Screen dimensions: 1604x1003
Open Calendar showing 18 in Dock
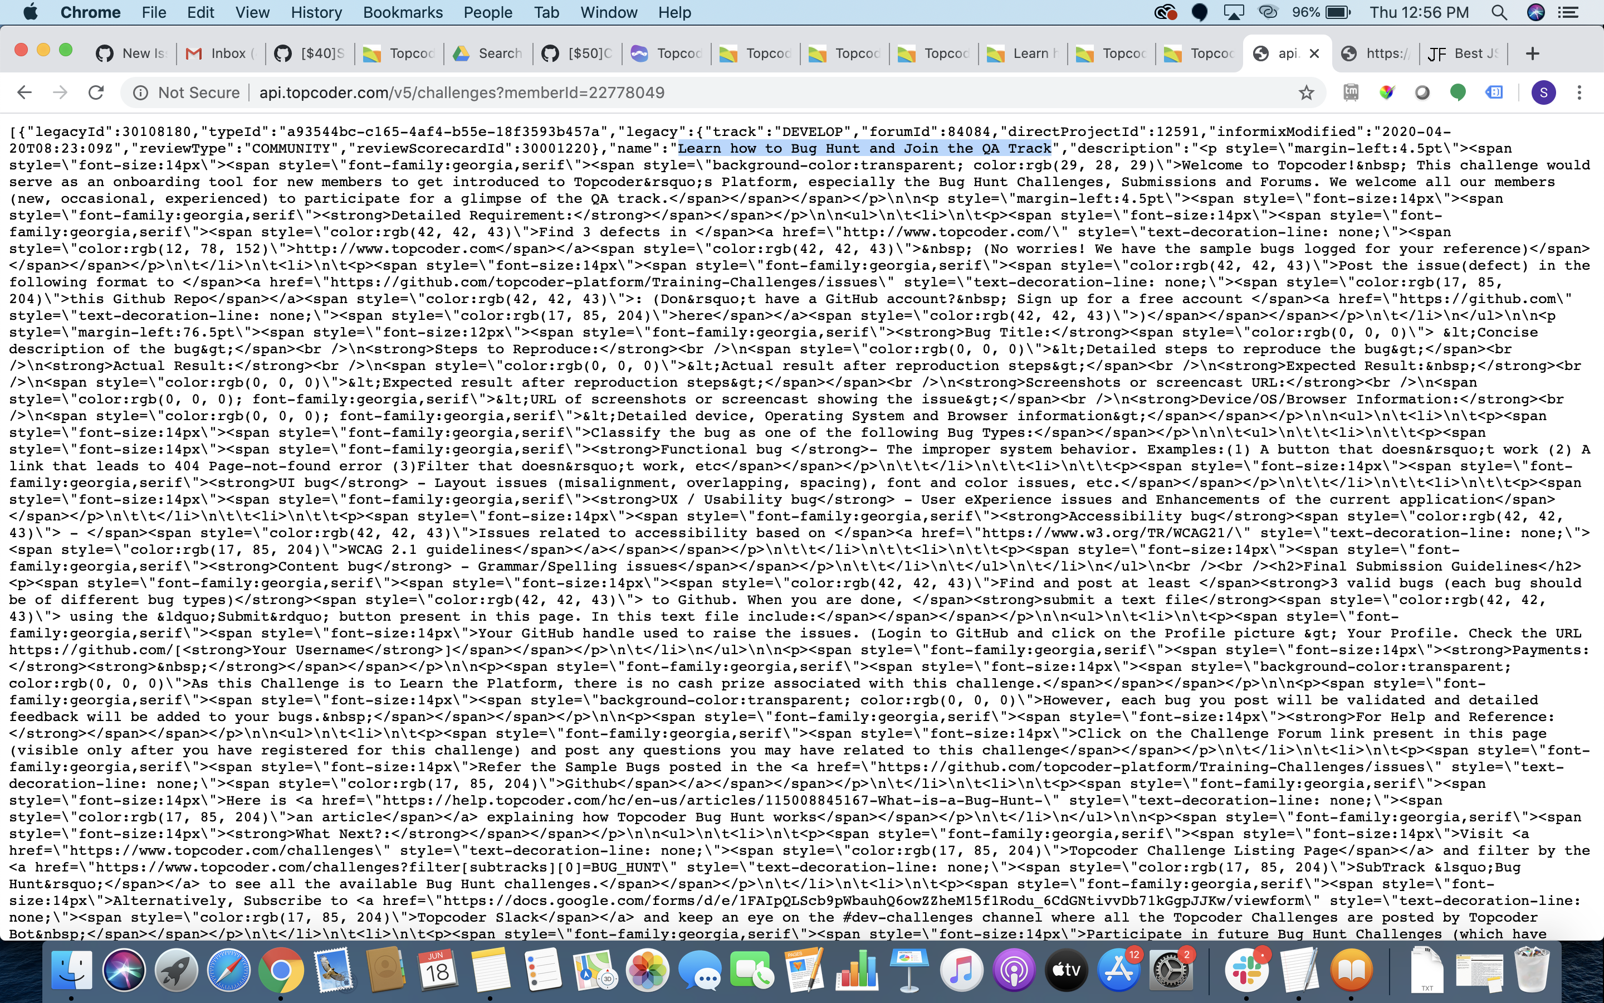tap(437, 970)
